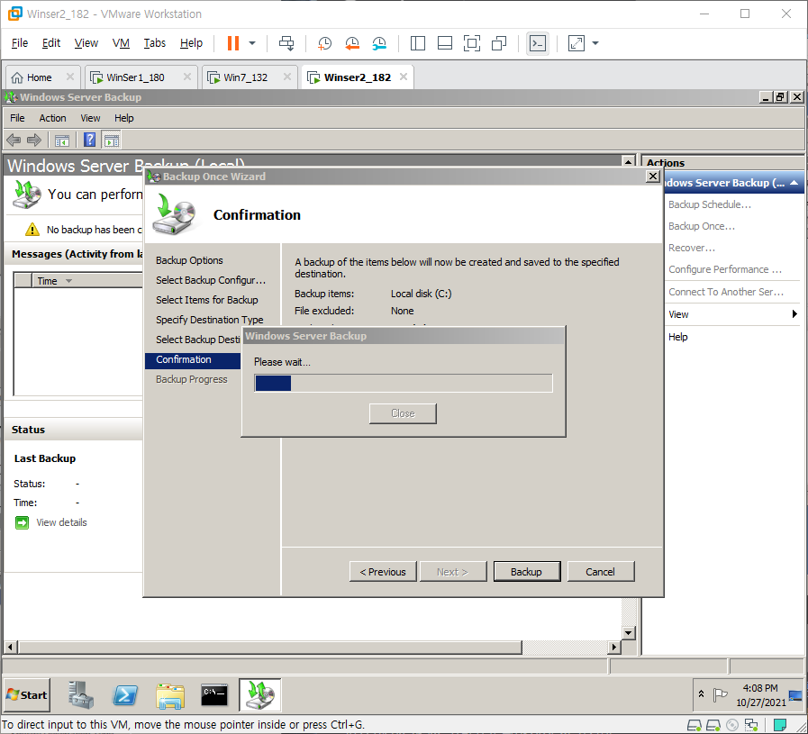This screenshot has height=734, width=808.
Task: Close the Winser2_182 tab
Action: (x=404, y=77)
